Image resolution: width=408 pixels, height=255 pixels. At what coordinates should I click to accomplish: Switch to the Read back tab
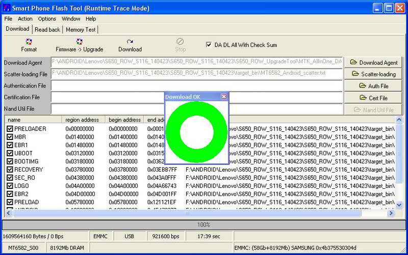point(47,30)
